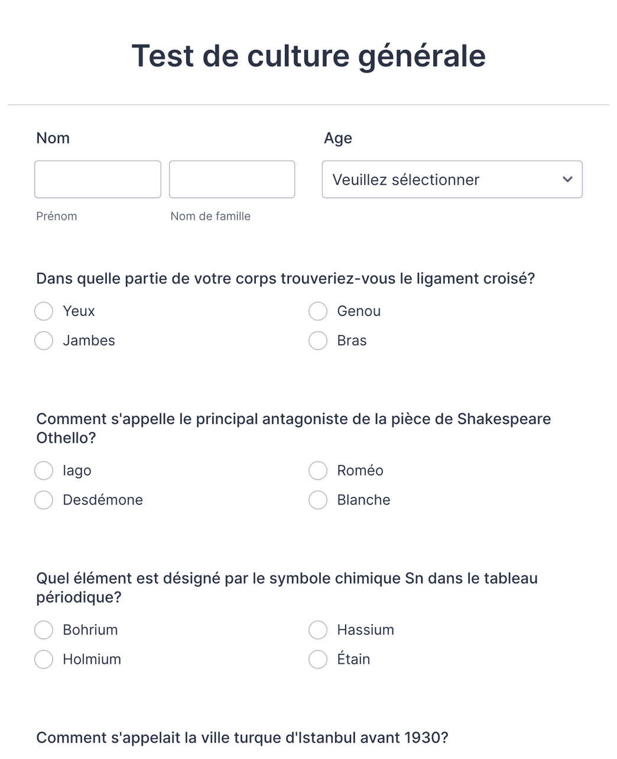Pick Bohrium for the chemistry question

point(43,630)
